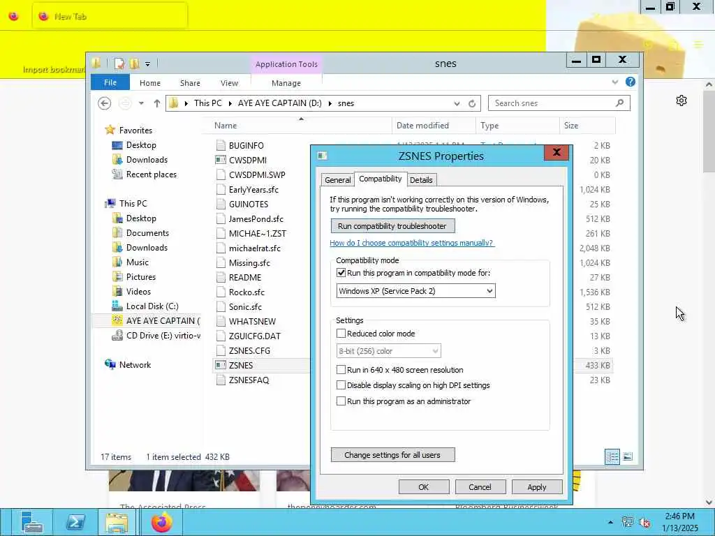
Task: Click the Explorer back arrow
Action: pos(105,103)
